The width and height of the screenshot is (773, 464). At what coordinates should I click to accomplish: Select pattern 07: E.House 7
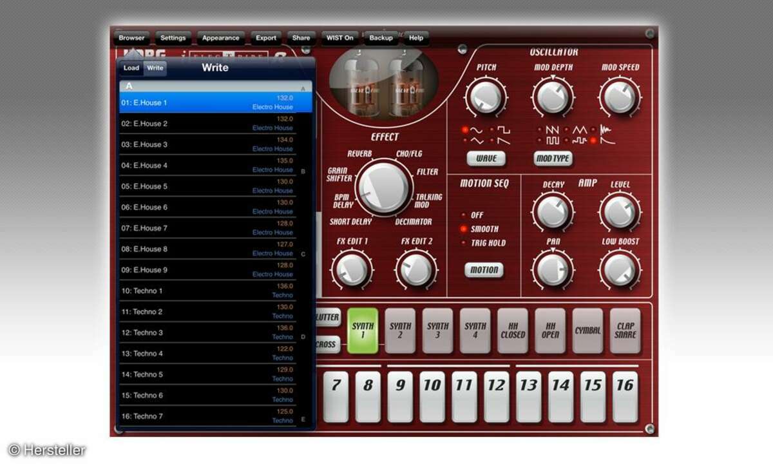[x=207, y=228]
